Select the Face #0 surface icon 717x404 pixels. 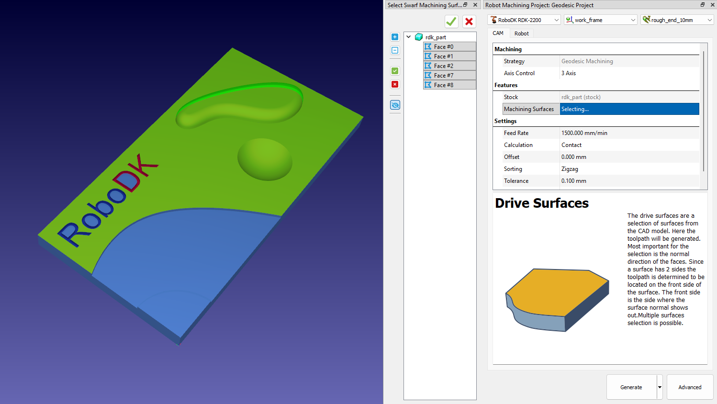[428, 46]
